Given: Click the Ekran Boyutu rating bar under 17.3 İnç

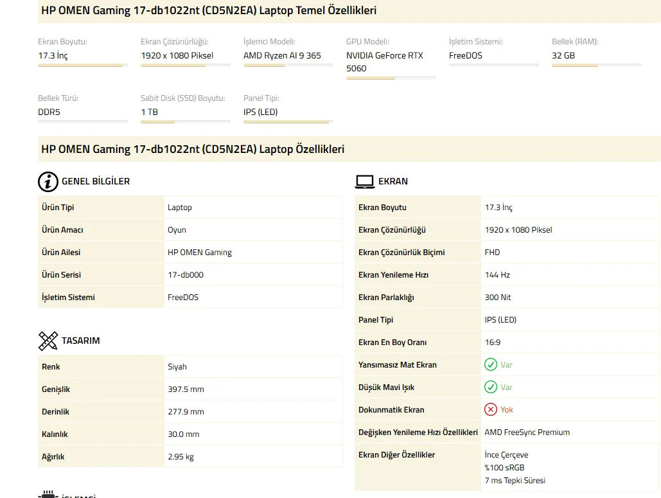Looking at the screenshot, I should point(83,66).
